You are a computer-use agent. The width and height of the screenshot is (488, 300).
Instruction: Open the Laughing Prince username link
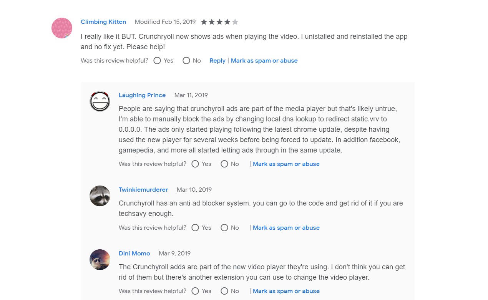click(142, 95)
